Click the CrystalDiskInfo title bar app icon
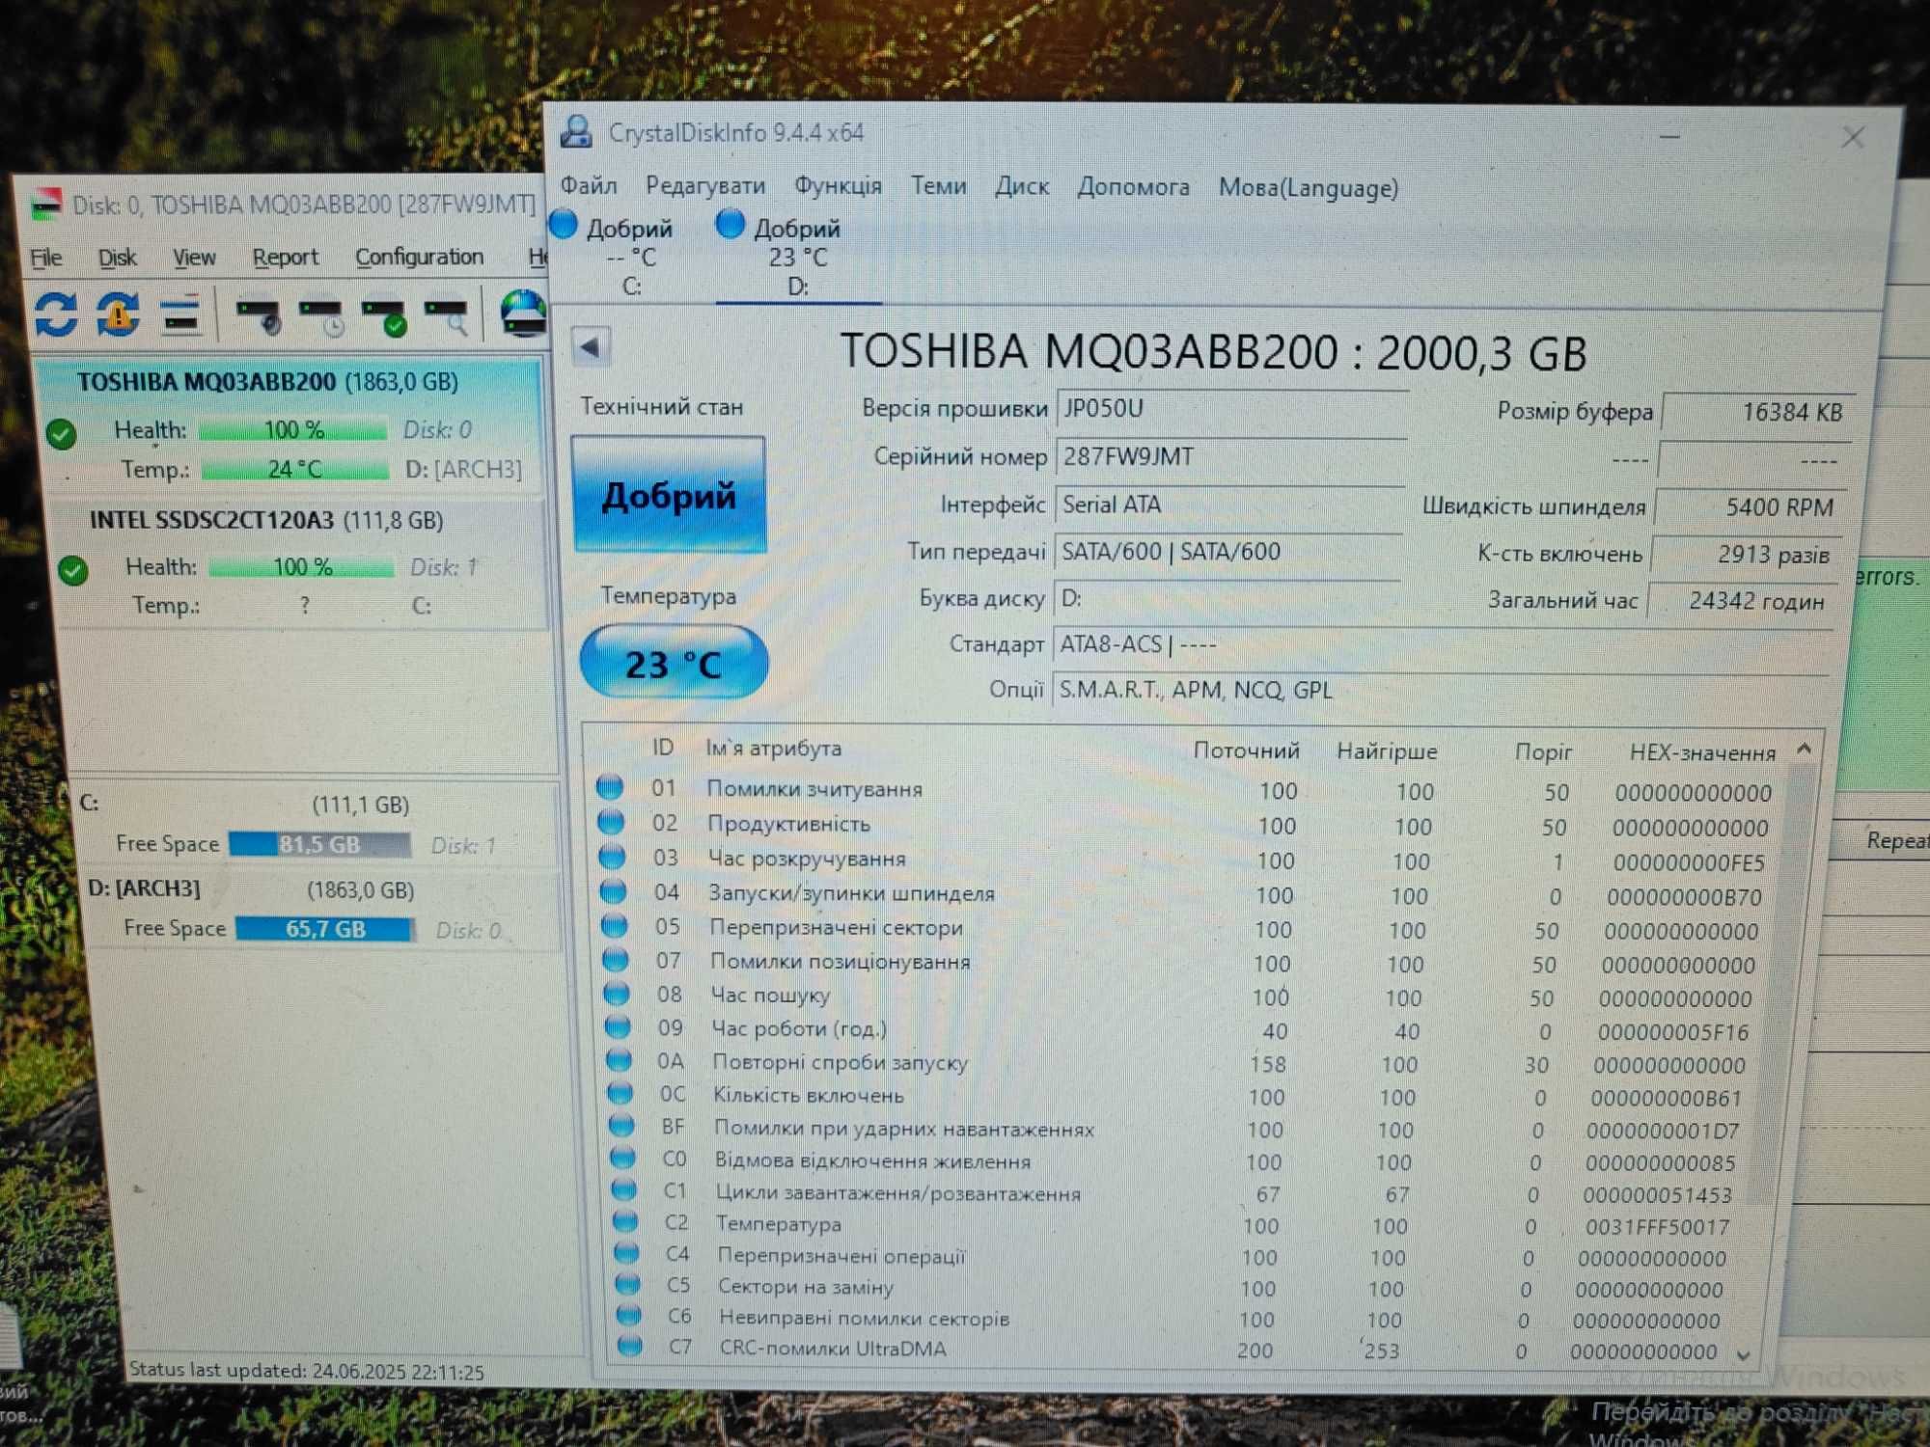The width and height of the screenshot is (1930, 1447). pos(576,131)
